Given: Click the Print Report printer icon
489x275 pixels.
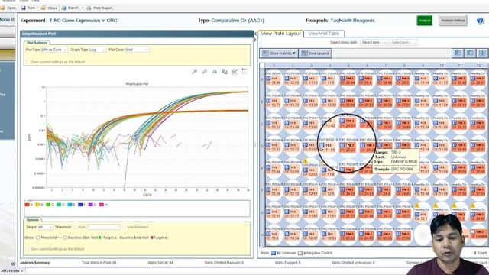Looking at the screenshot, I should tap(89, 8).
